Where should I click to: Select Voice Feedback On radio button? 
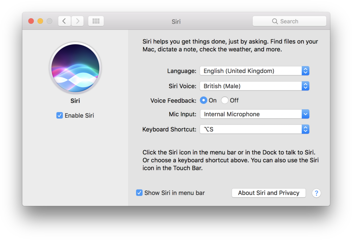coord(204,100)
